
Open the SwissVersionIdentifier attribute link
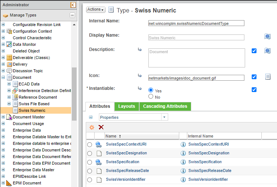126,180
